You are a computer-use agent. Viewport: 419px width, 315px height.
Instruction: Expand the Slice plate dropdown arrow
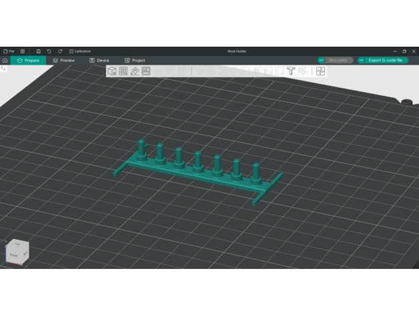point(322,61)
